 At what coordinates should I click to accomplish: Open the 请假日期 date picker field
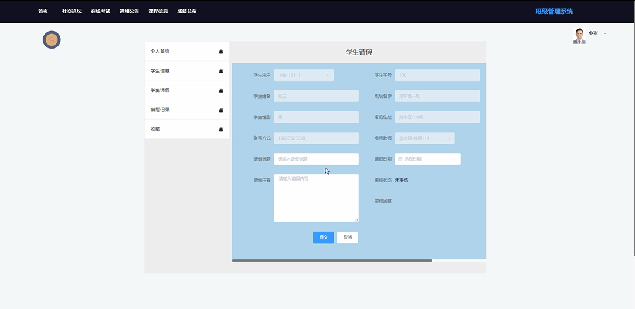tap(427, 159)
